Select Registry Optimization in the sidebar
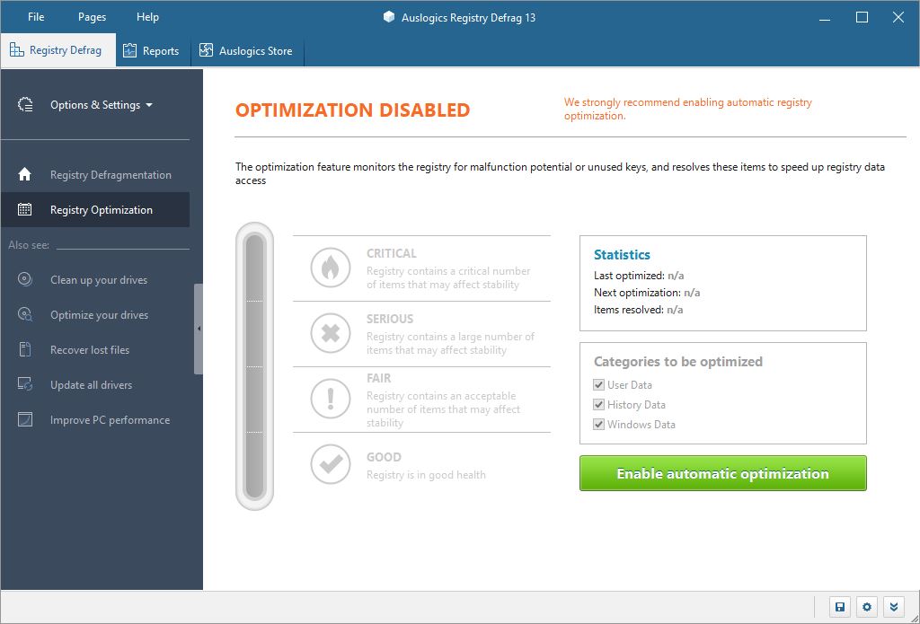The height and width of the screenshot is (624, 920). [95, 209]
